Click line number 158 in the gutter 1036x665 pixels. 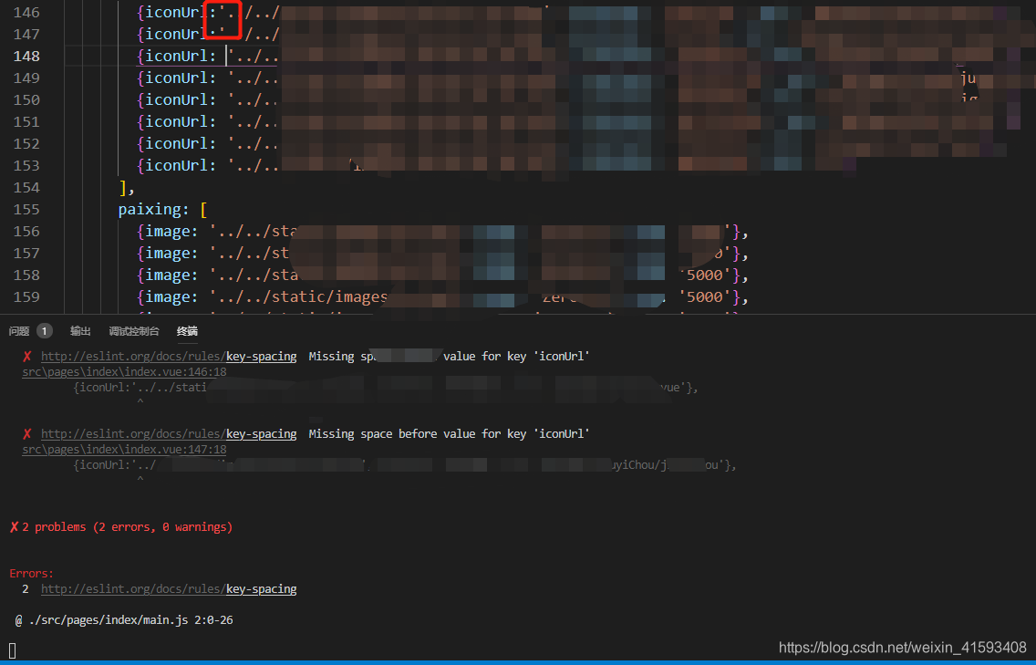click(26, 275)
